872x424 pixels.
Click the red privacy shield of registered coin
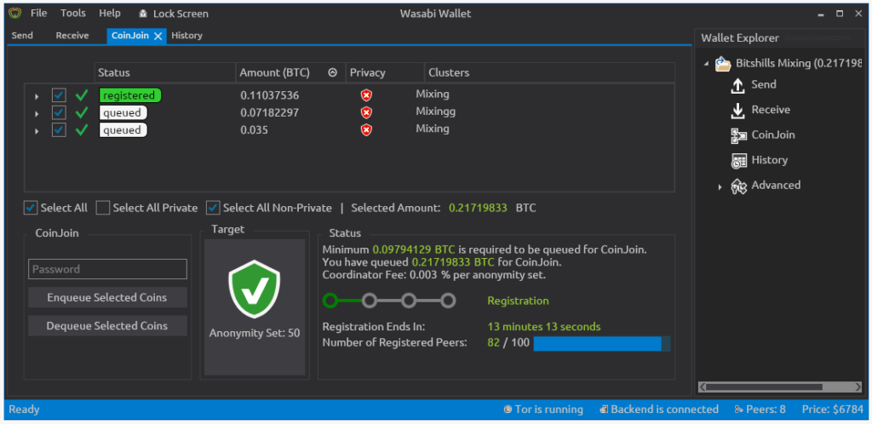(x=366, y=95)
